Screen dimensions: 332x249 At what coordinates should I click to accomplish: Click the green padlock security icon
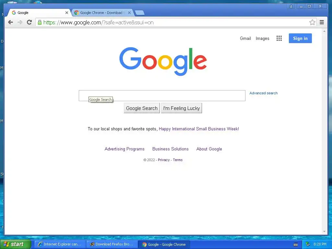point(40,22)
